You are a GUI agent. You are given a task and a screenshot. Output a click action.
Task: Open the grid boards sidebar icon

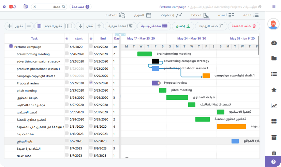[x=274, y=122]
